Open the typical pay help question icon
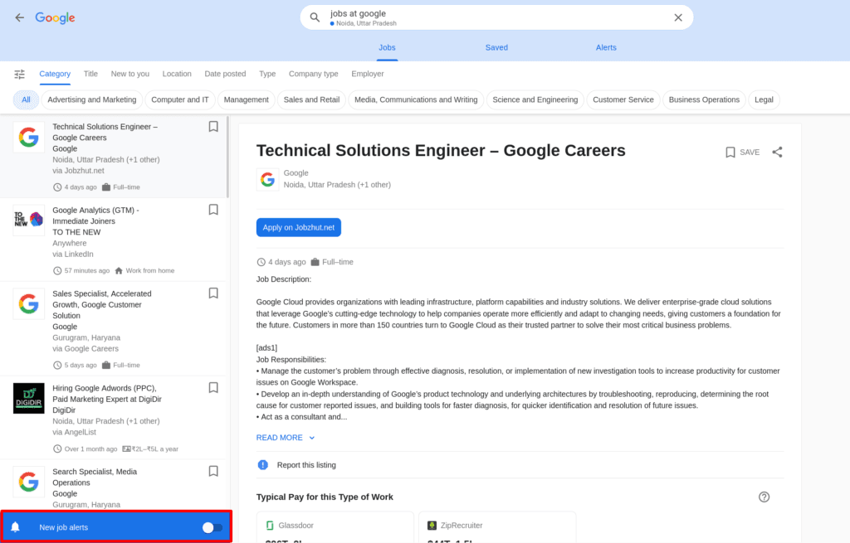This screenshot has width=850, height=543. tap(764, 497)
